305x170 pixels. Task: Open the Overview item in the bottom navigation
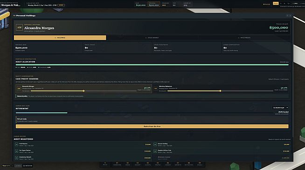coord(117,164)
